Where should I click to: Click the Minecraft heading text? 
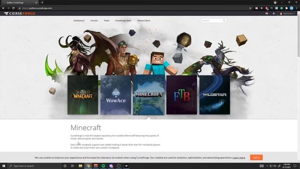(x=86, y=128)
